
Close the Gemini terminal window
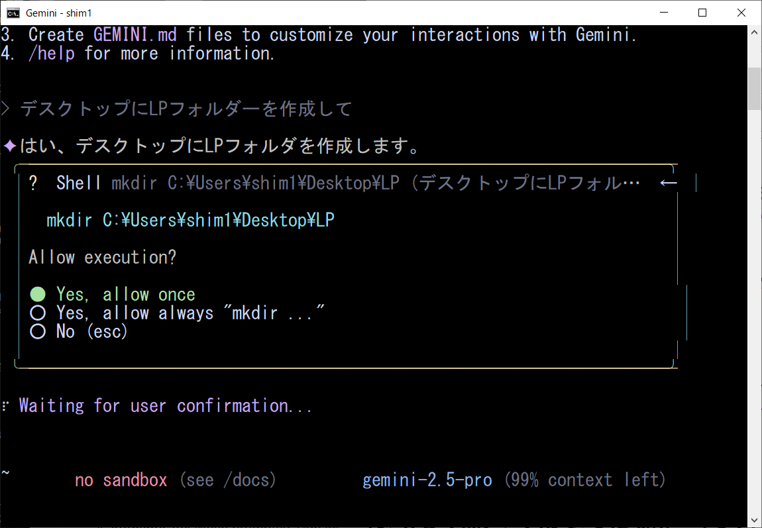741,13
